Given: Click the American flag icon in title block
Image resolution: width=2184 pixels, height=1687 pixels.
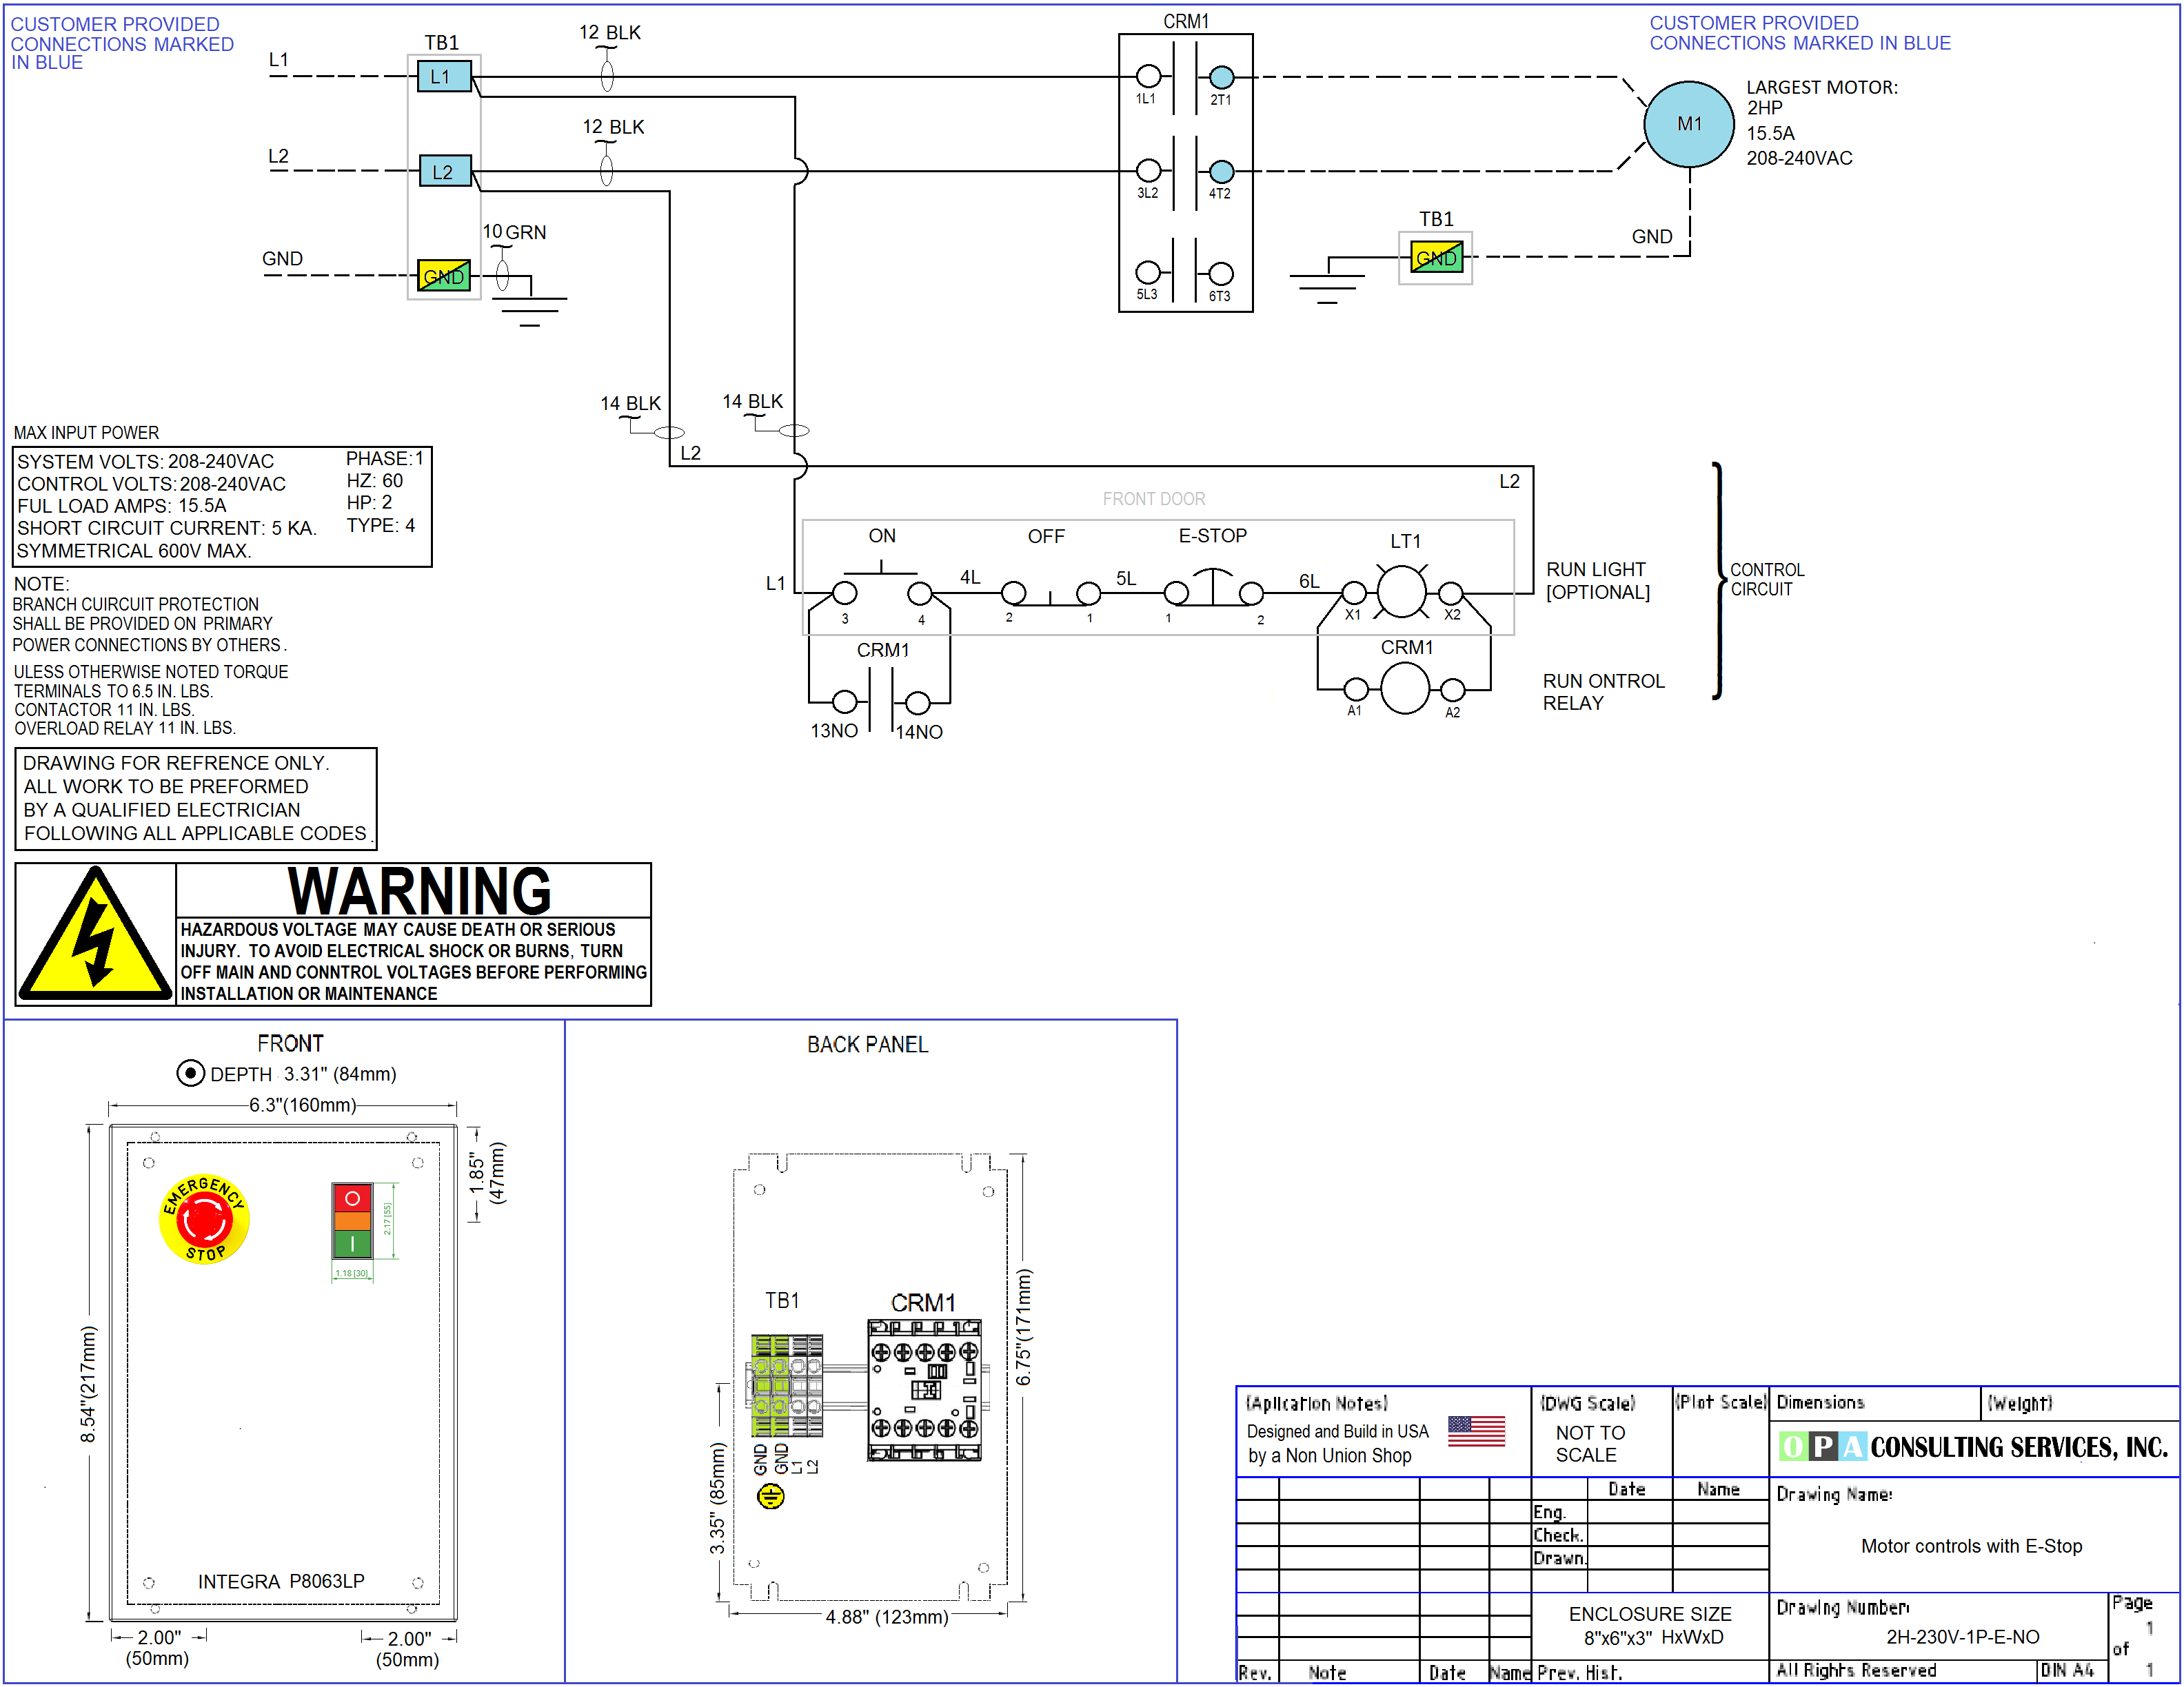Looking at the screenshot, I should tap(1476, 1431).
